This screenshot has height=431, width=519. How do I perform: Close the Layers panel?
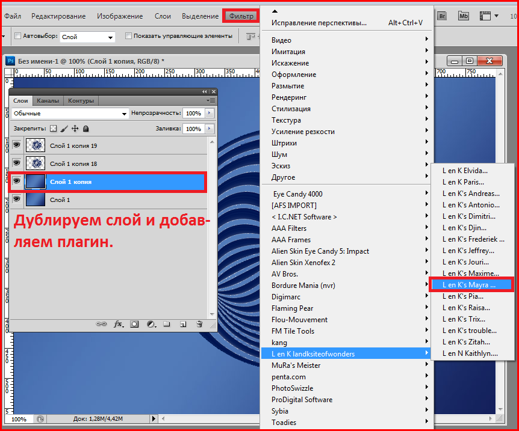click(x=214, y=91)
